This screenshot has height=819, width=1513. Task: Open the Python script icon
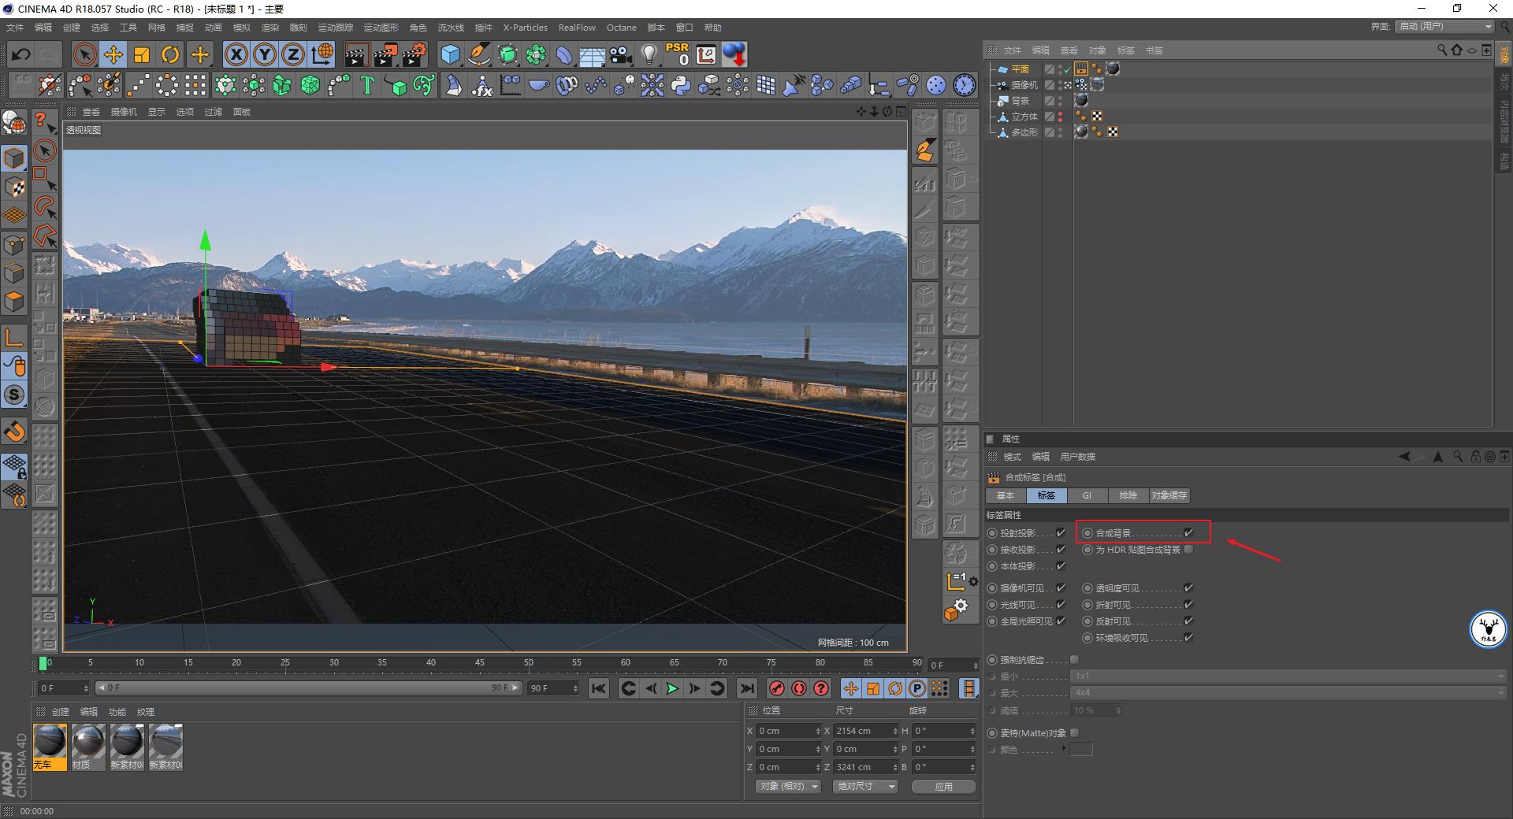(681, 85)
